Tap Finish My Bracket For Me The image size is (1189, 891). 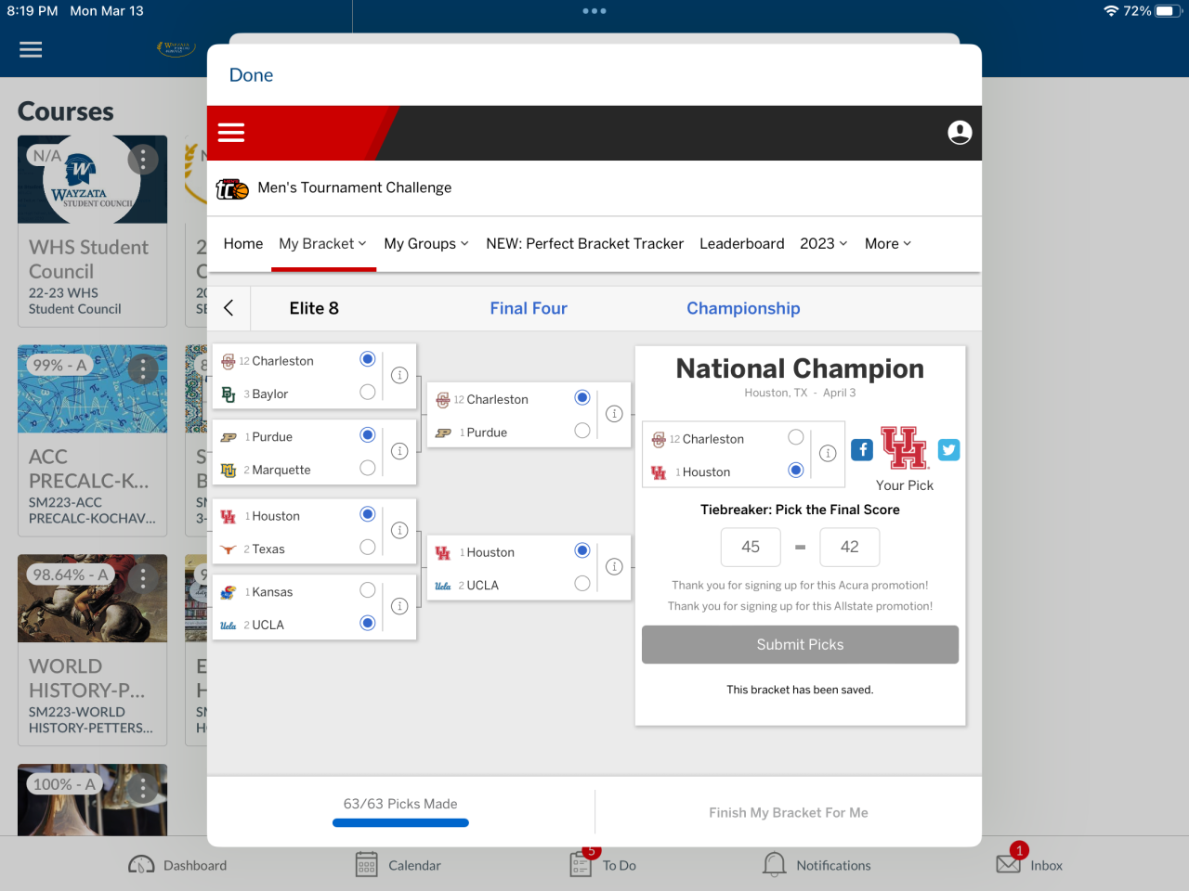click(789, 812)
